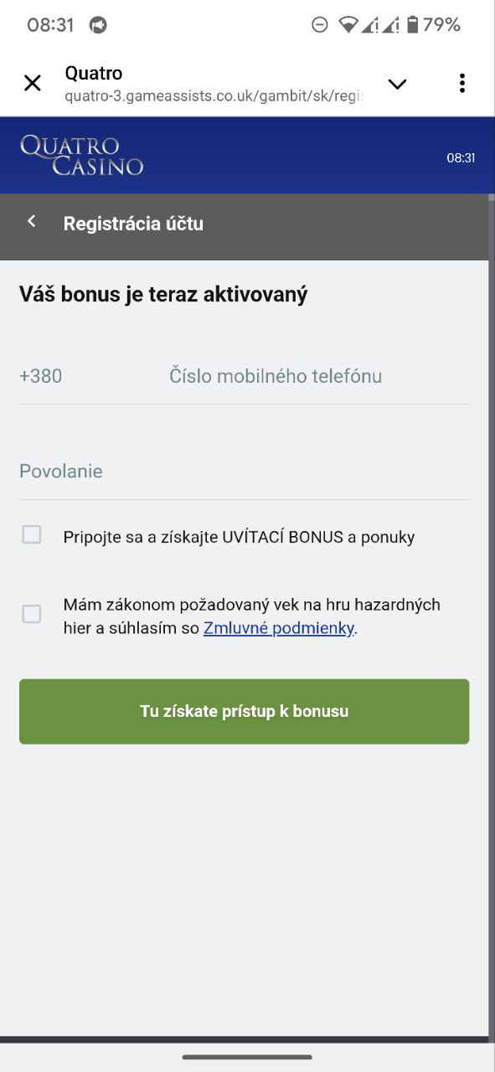Tap the back arrow on Registrácia účtu header
This screenshot has width=495, height=1072.
(31, 220)
